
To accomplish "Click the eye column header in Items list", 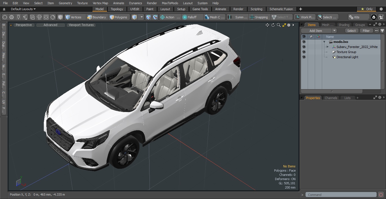I will (x=304, y=37).
